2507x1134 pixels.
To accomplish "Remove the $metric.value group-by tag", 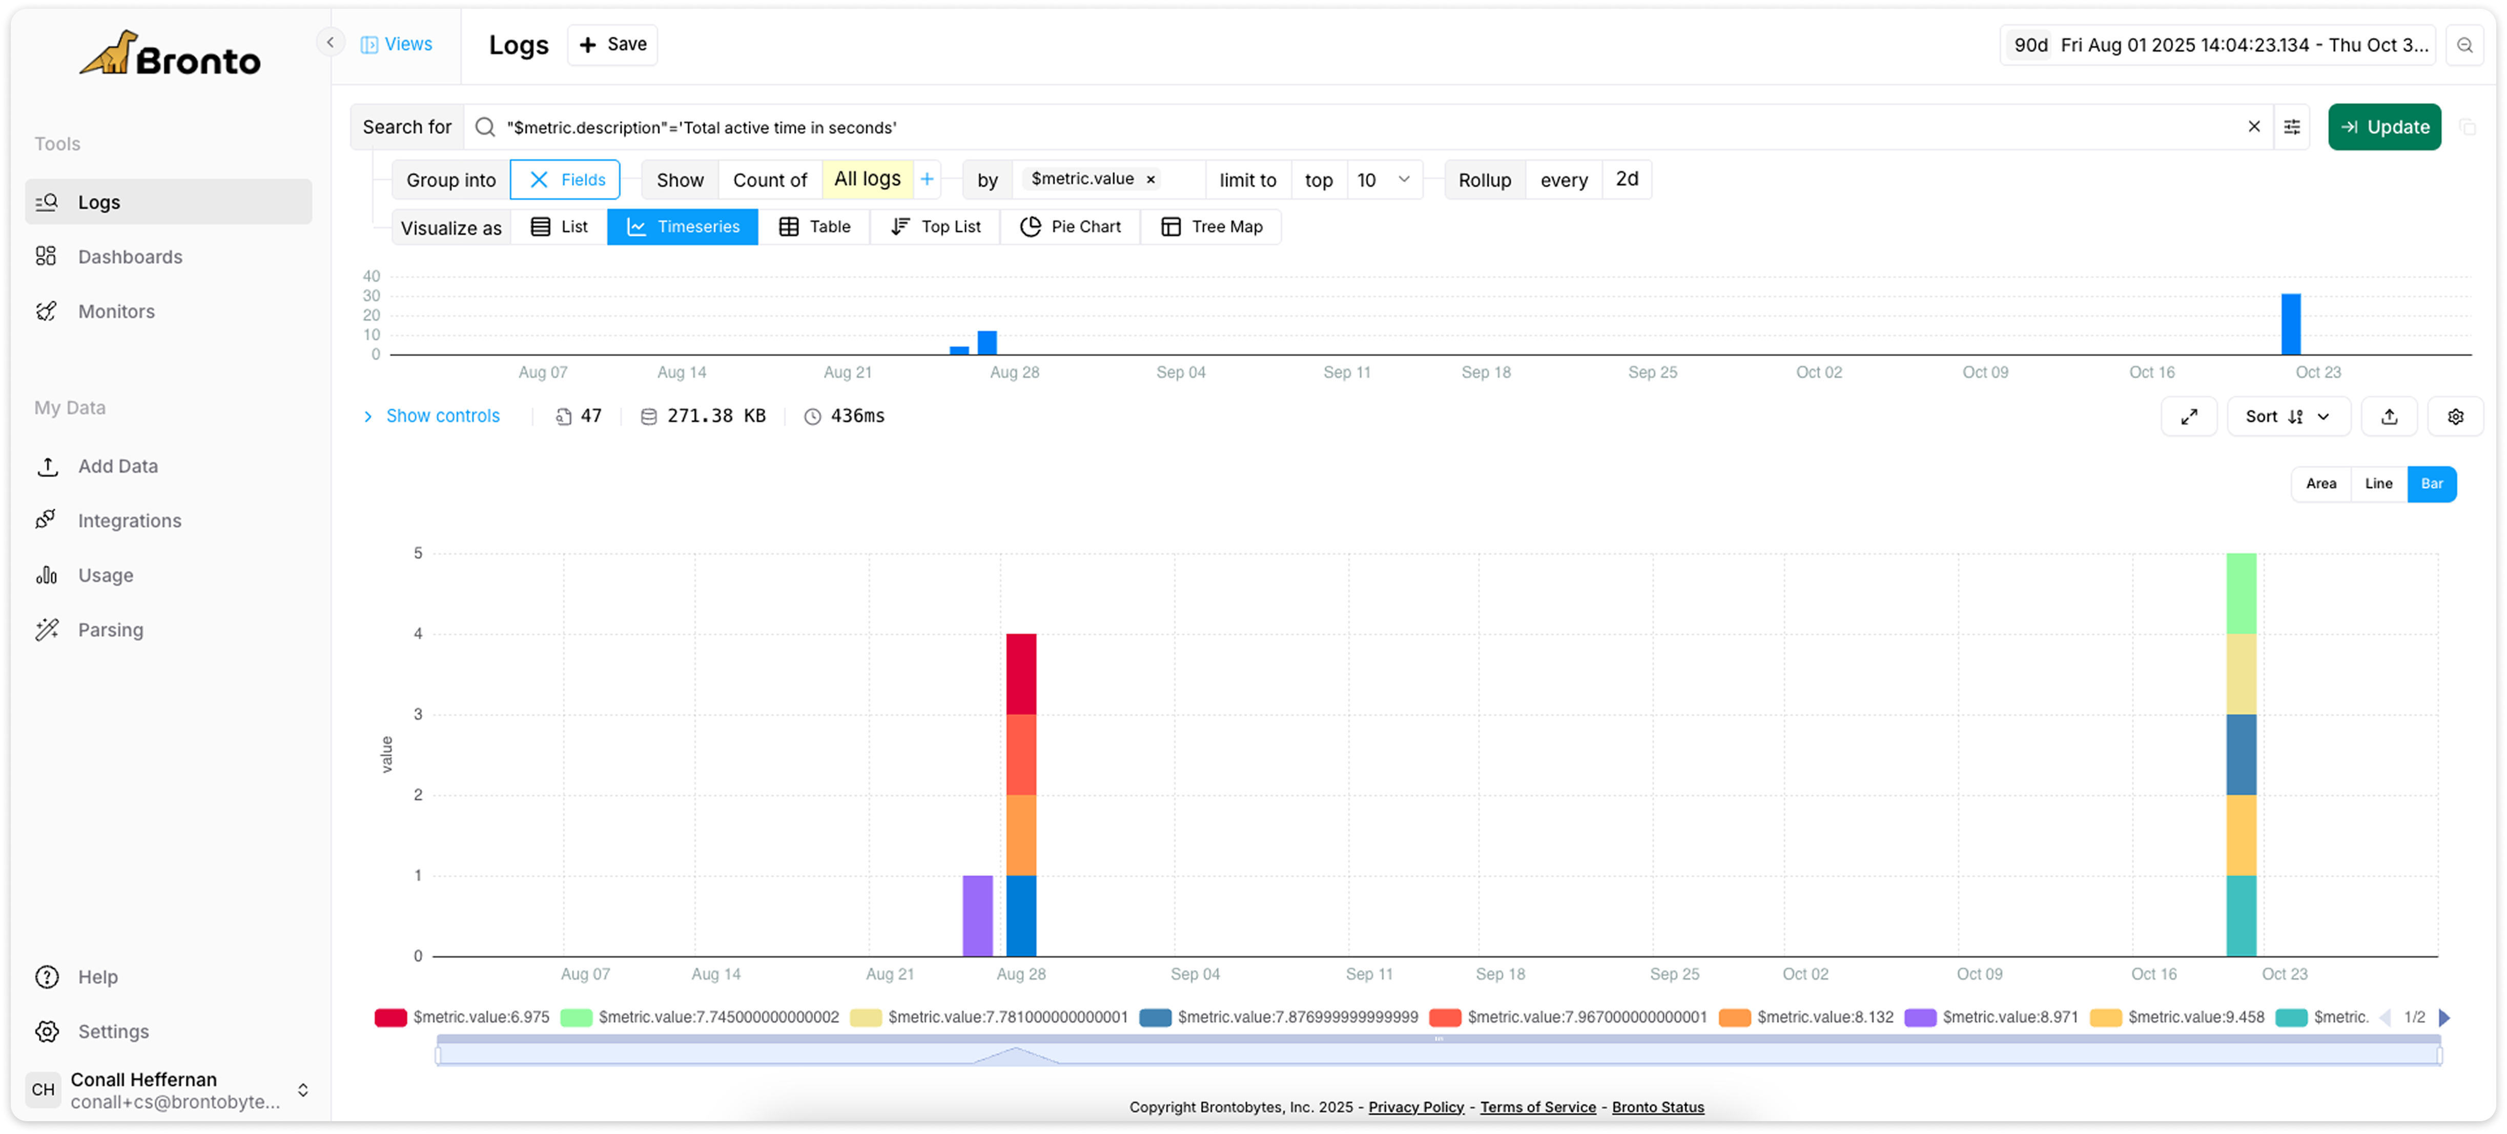I will (1150, 180).
